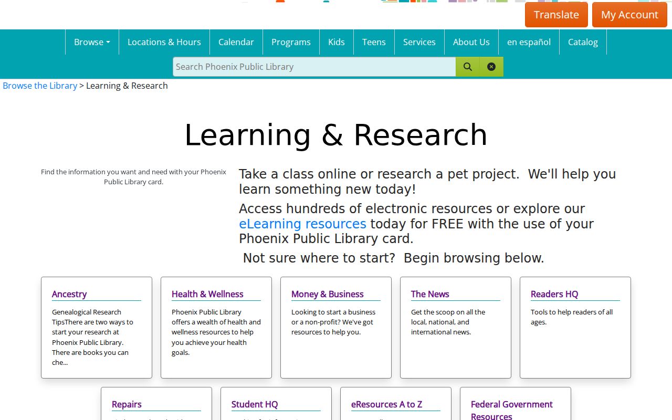This screenshot has width=672, height=420.
Task: Switch to en español
Action: click(529, 42)
